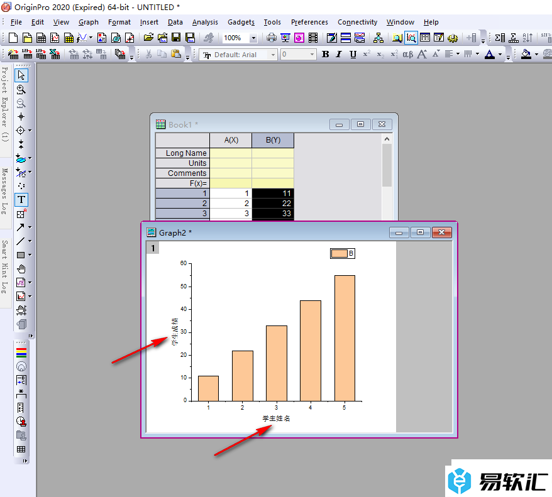Click the New Project icon
The height and width of the screenshot is (497, 552).
click(x=13, y=38)
